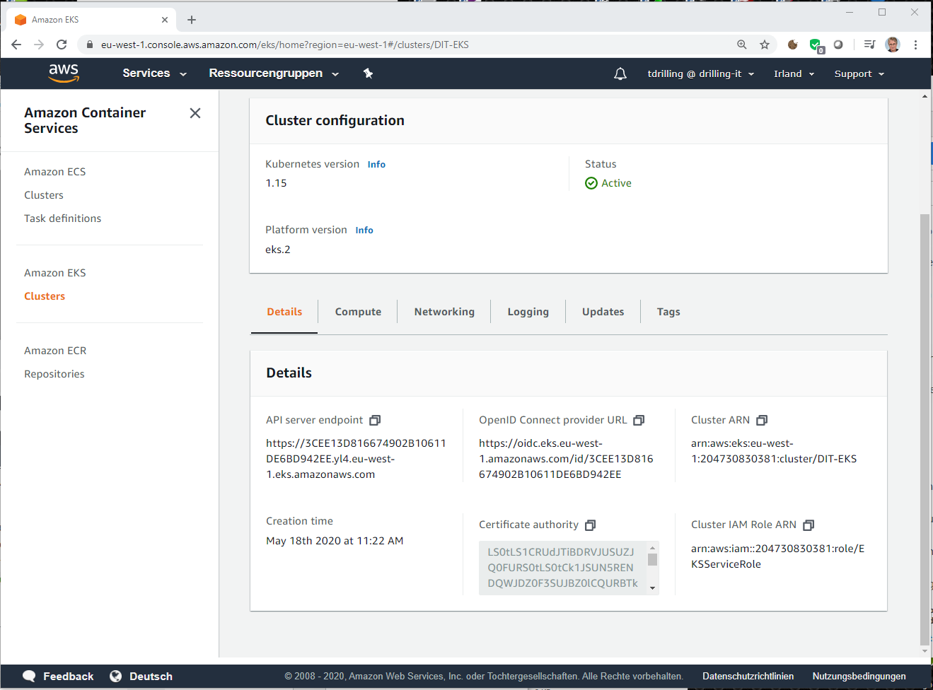Image resolution: width=933 pixels, height=690 pixels.
Task: Click the page vertical scrollbar
Action: tap(925, 428)
